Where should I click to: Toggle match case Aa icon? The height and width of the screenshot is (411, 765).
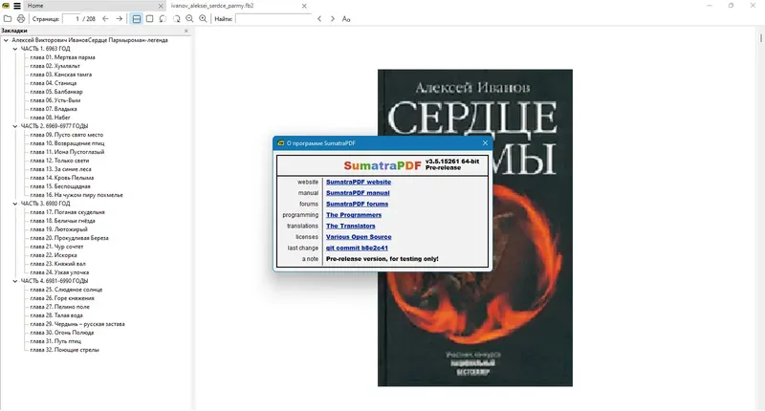[346, 18]
